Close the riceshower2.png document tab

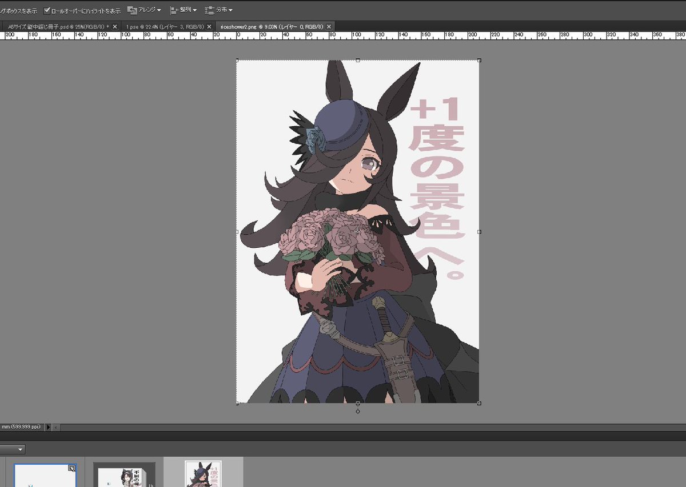click(329, 26)
